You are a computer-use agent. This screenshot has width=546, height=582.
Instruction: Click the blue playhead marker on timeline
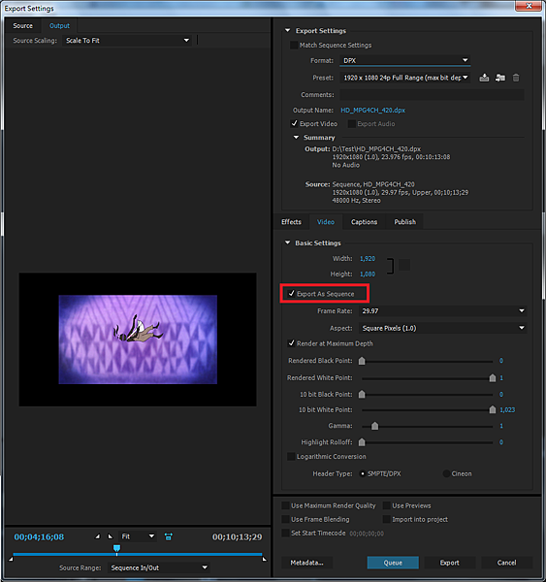(116, 548)
